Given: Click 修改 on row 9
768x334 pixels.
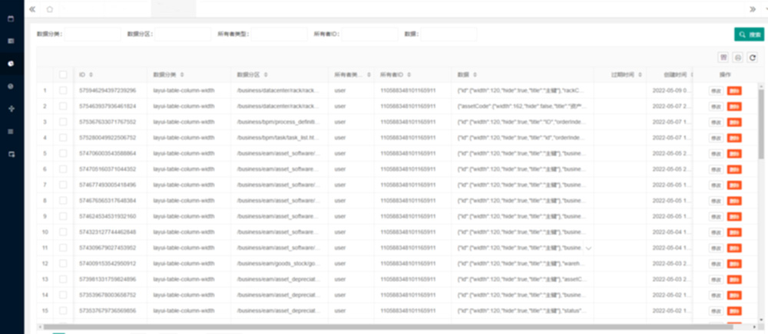Looking at the screenshot, I should [716, 216].
